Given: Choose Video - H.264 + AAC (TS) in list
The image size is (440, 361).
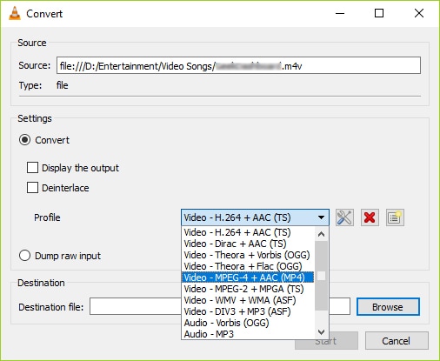Looking at the screenshot, I should click(x=248, y=232).
